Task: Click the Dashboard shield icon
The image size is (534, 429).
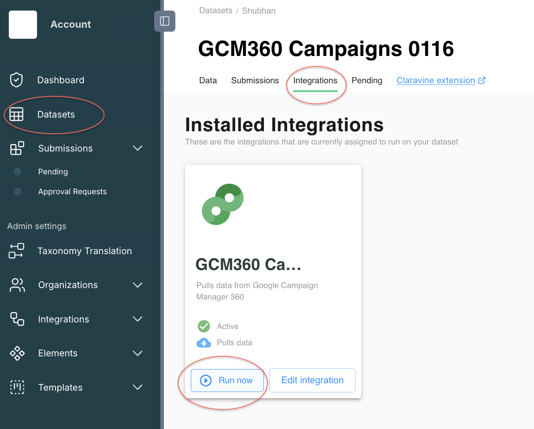Action: pos(16,80)
